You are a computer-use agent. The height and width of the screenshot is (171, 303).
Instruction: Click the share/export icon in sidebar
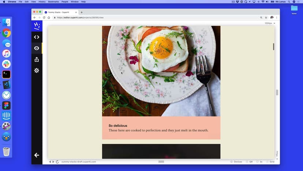click(x=37, y=59)
